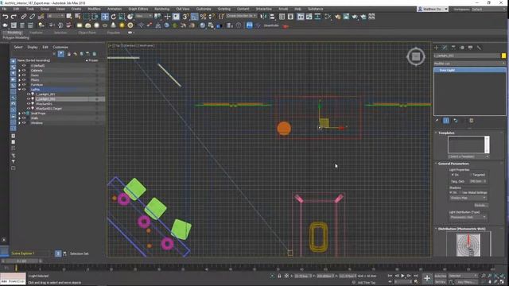The width and height of the screenshot is (509, 286).
Task: Toggle the Light Properties On checkbox
Action: click(453, 175)
